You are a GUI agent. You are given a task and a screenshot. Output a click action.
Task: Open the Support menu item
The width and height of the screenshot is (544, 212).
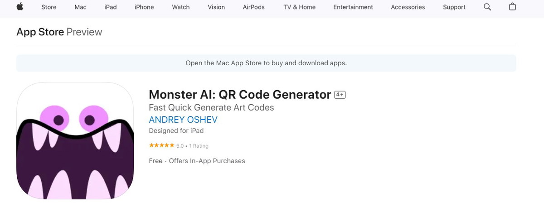click(x=454, y=7)
